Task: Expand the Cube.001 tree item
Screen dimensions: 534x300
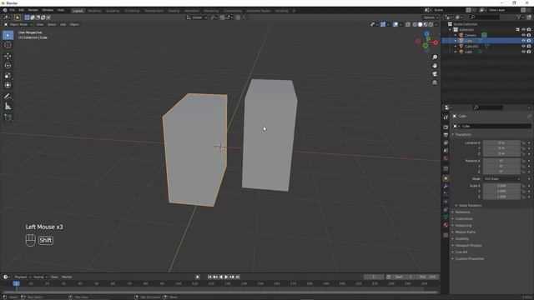Action: (456, 47)
